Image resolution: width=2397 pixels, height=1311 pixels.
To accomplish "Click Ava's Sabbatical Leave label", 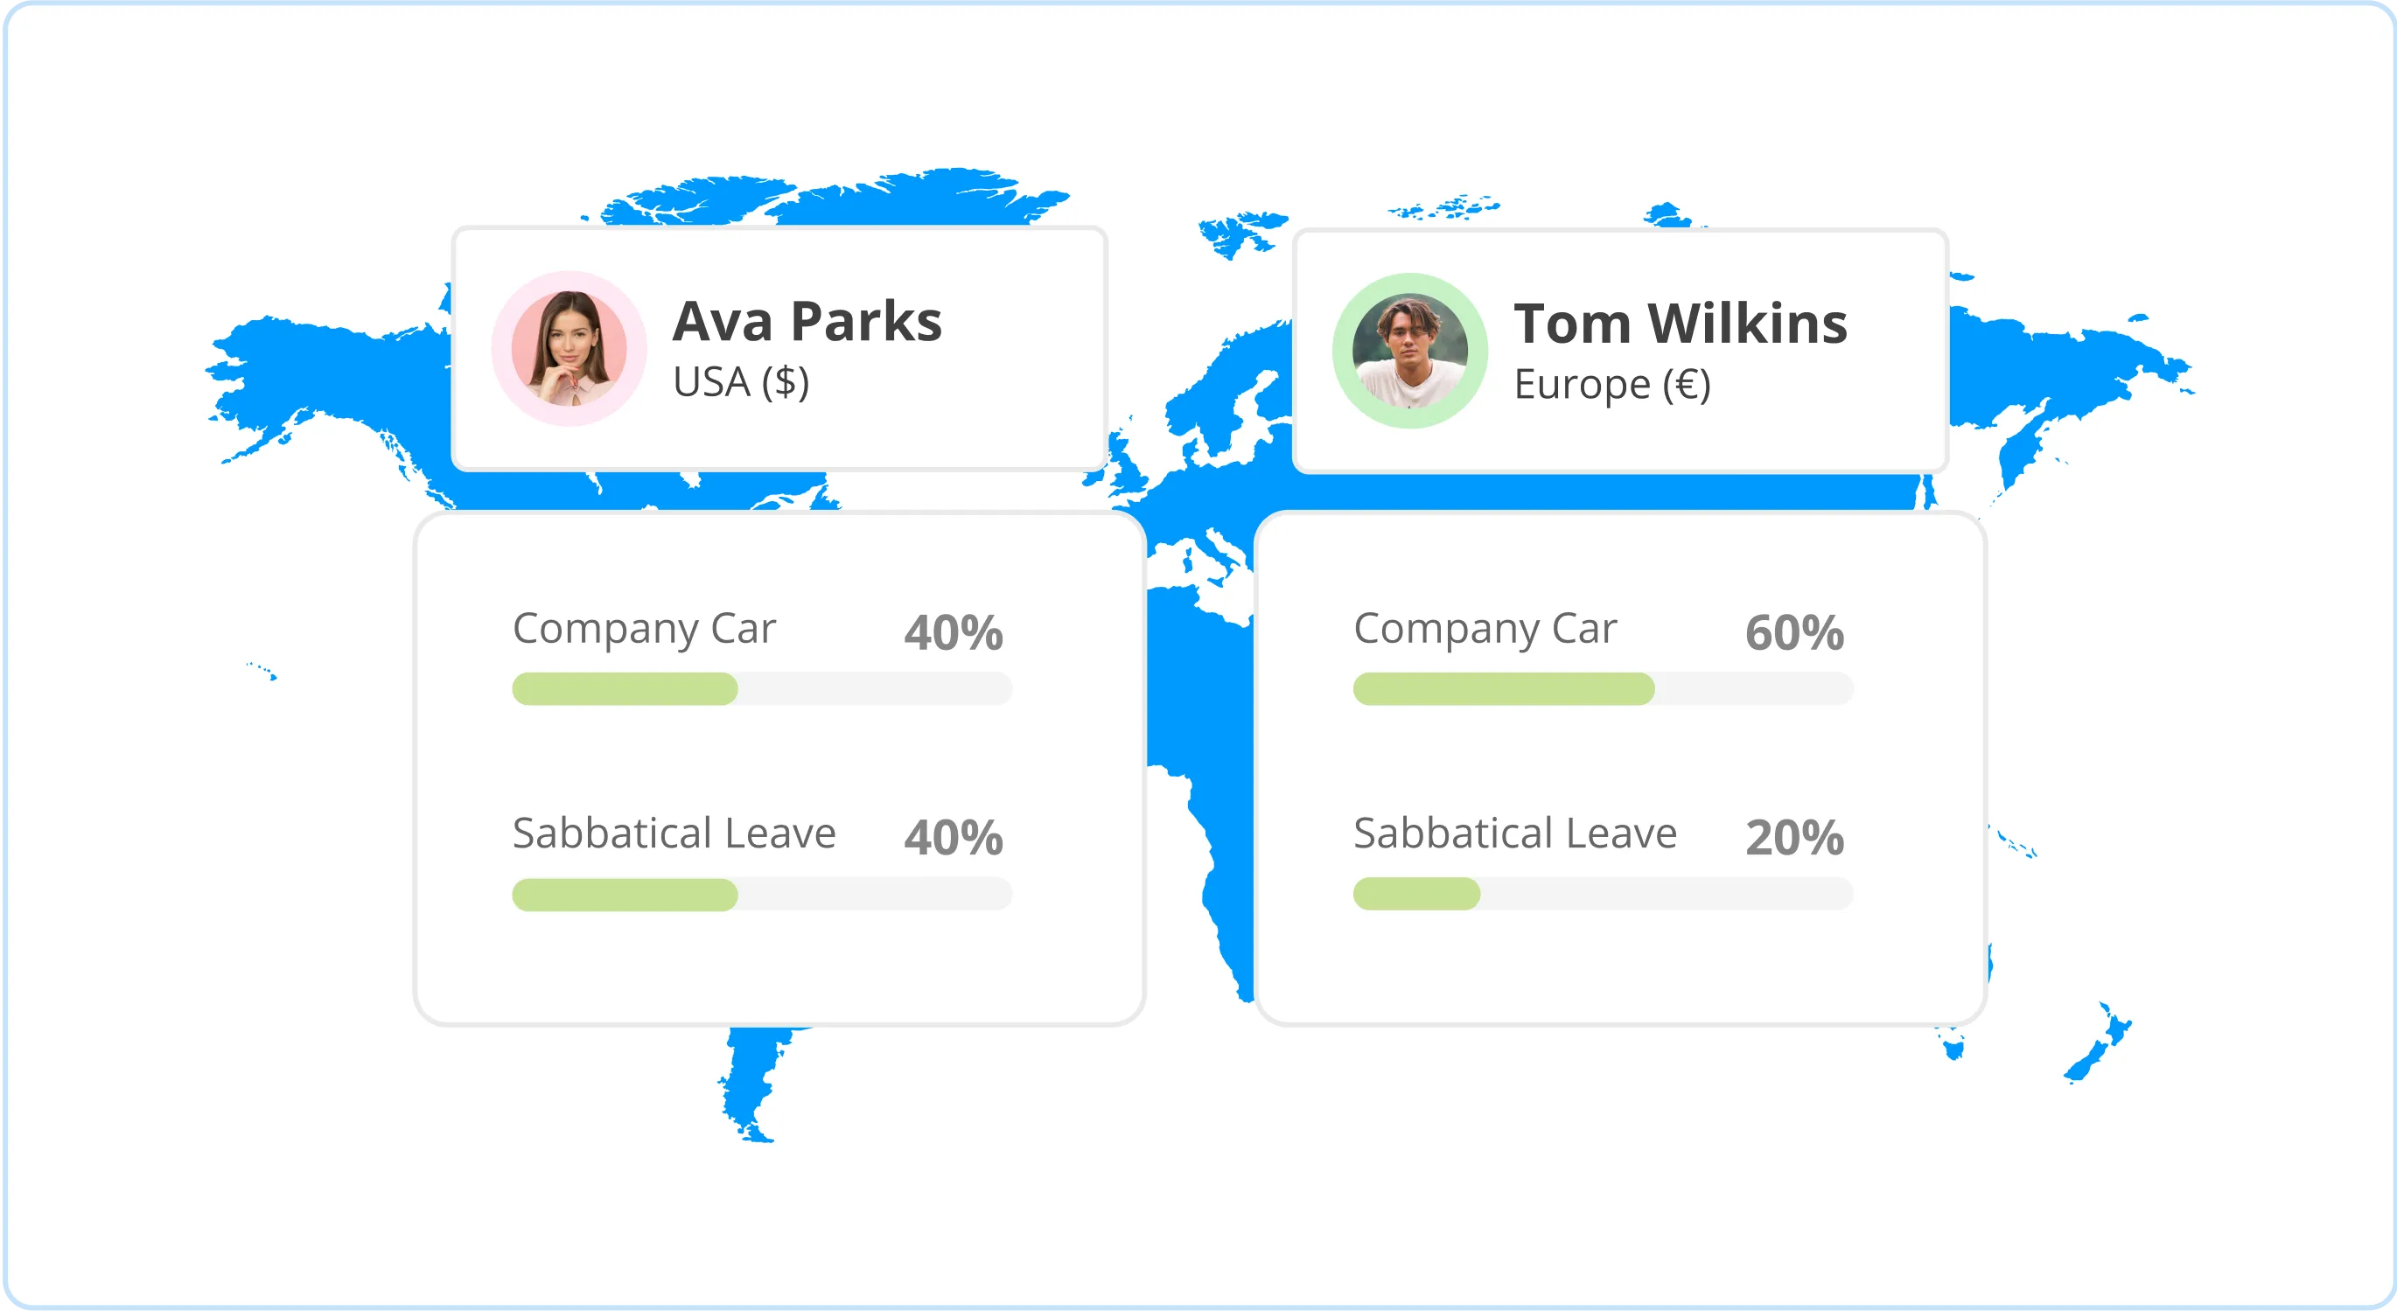I will click(x=674, y=833).
